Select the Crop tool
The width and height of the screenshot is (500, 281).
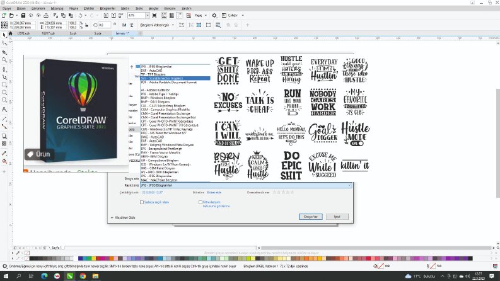(x=4, y=52)
